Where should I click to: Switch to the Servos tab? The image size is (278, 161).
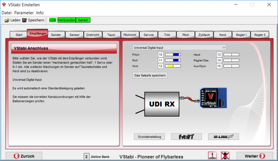149,35
